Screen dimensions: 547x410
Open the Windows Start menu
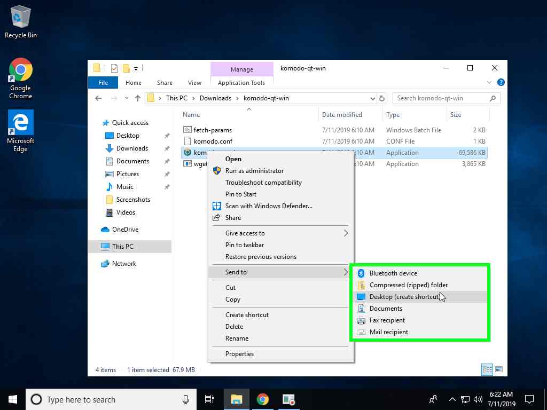pyautogui.click(x=13, y=399)
